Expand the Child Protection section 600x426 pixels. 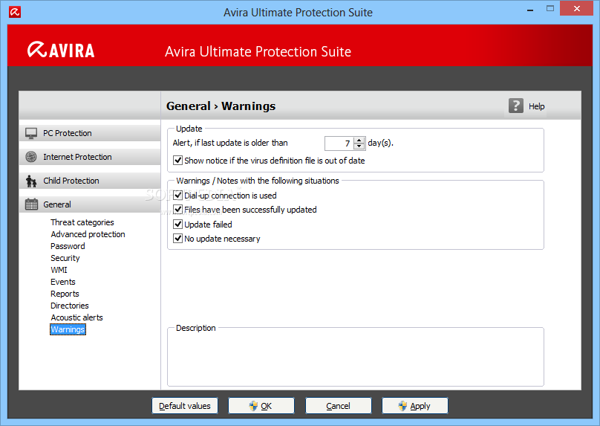click(90, 181)
